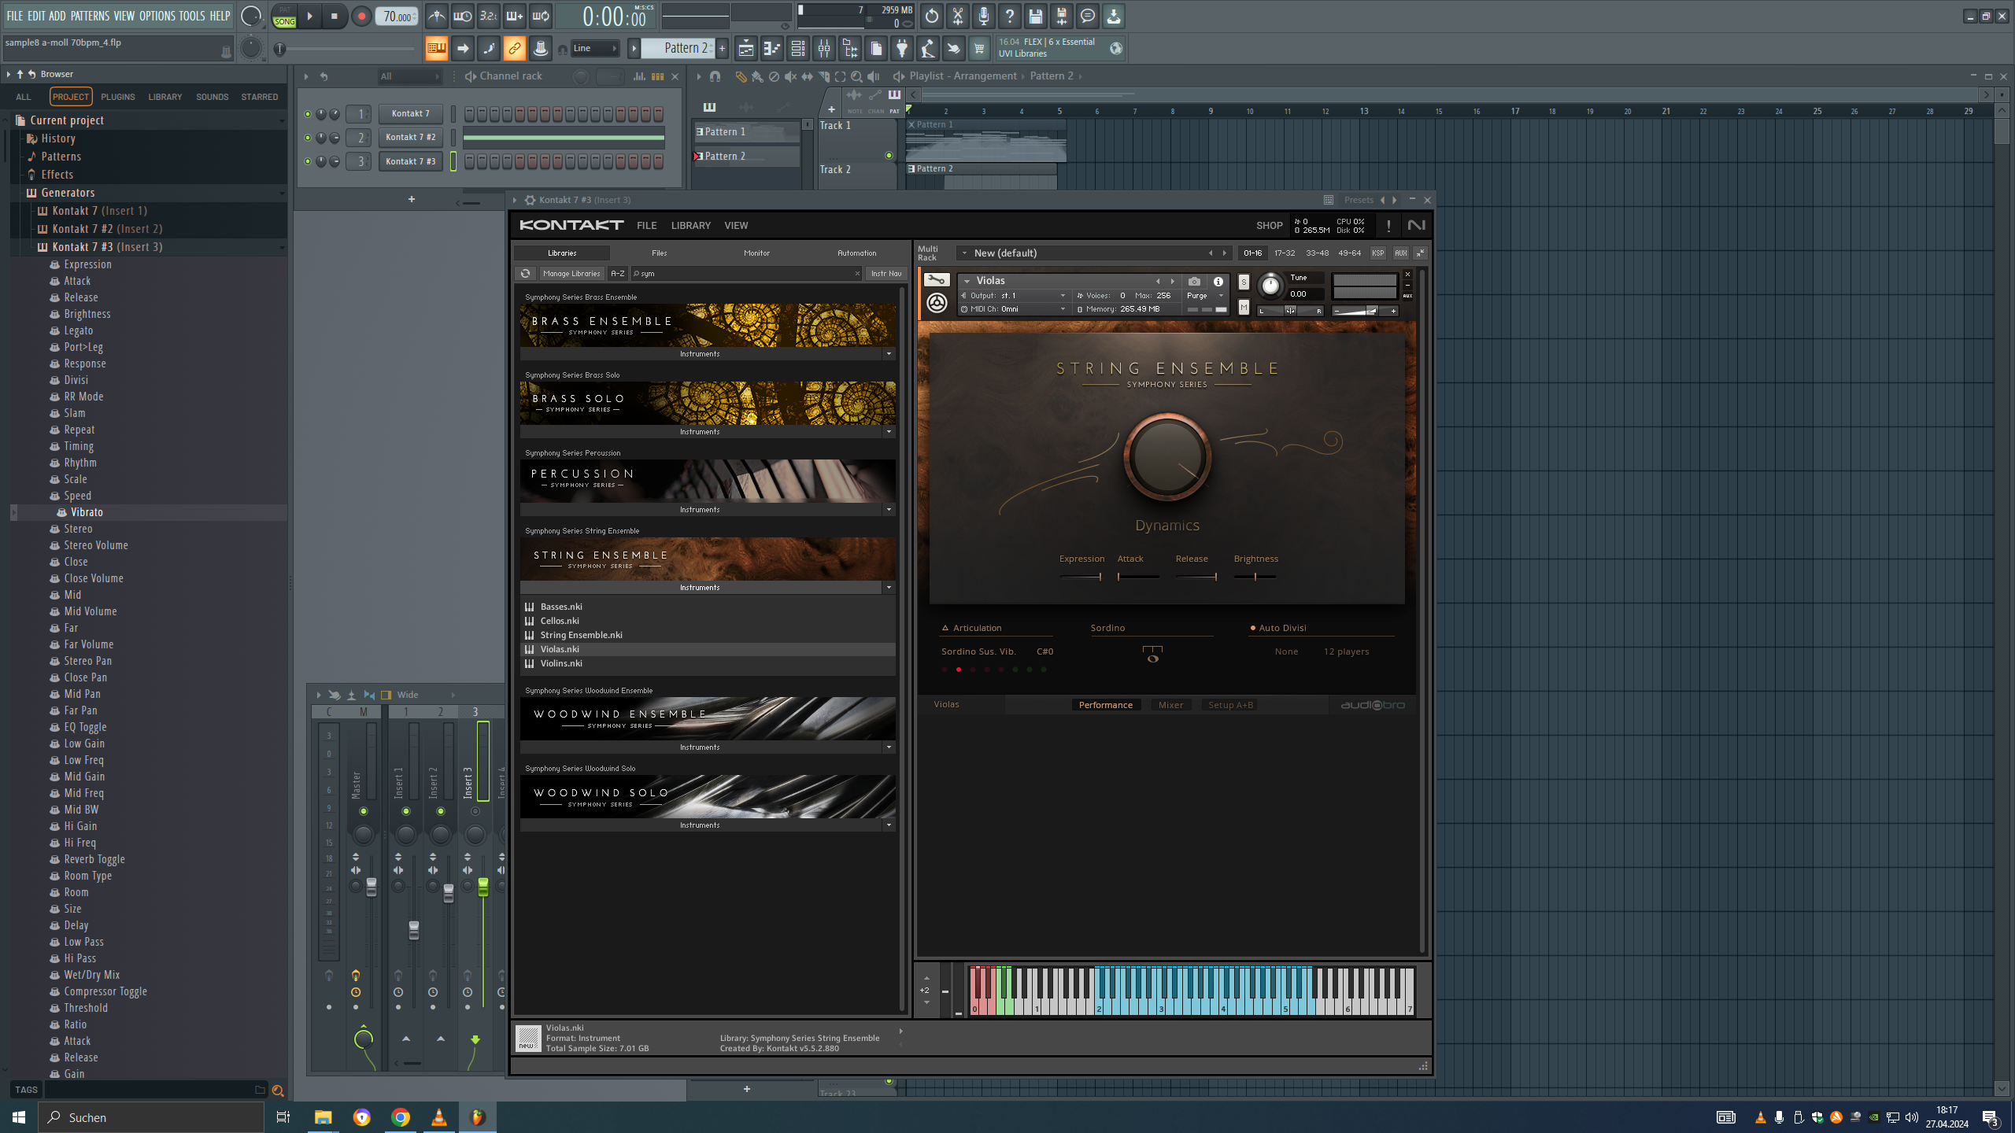
Task: Open the mixer from the toolbar
Action: pyautogui.click(x=823, y=49)
